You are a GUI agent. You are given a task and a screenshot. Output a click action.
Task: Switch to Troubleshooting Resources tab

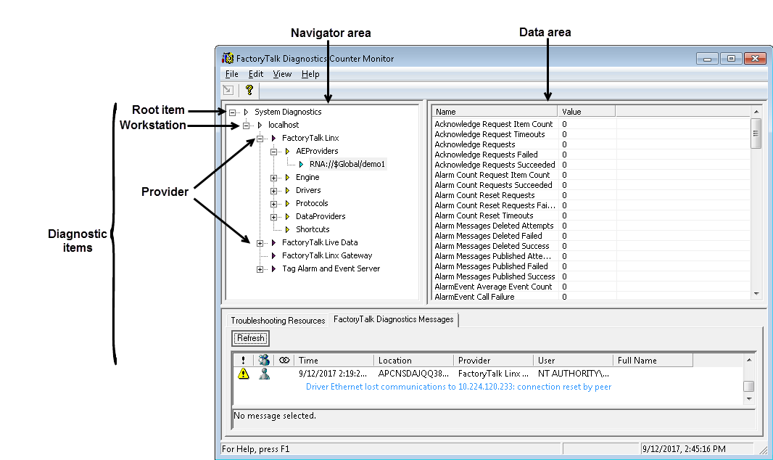[x=278, y=320]
